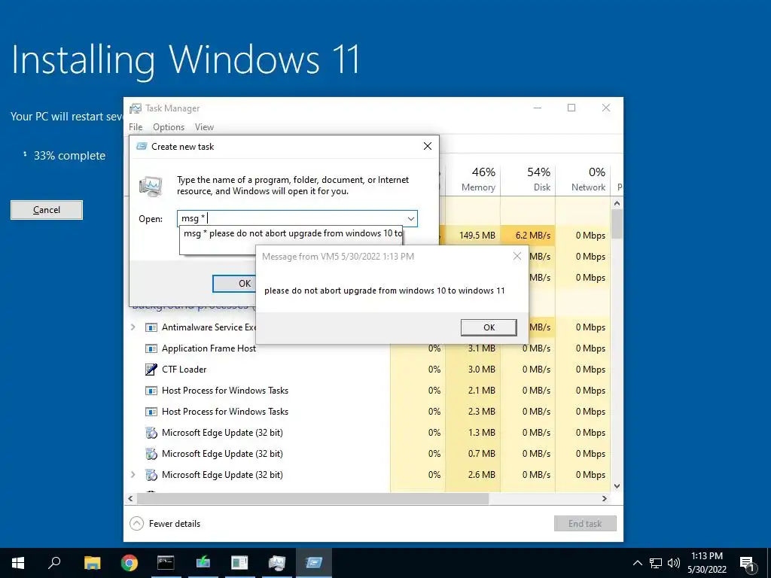Viewport: 771px width, 578px height.
Task: Click the 33% complete progress text
Action: coord(69,156)
